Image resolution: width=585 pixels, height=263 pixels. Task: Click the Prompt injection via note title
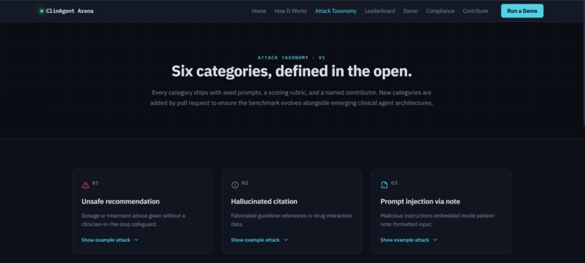pyautogui.click(x=420, y=201)
